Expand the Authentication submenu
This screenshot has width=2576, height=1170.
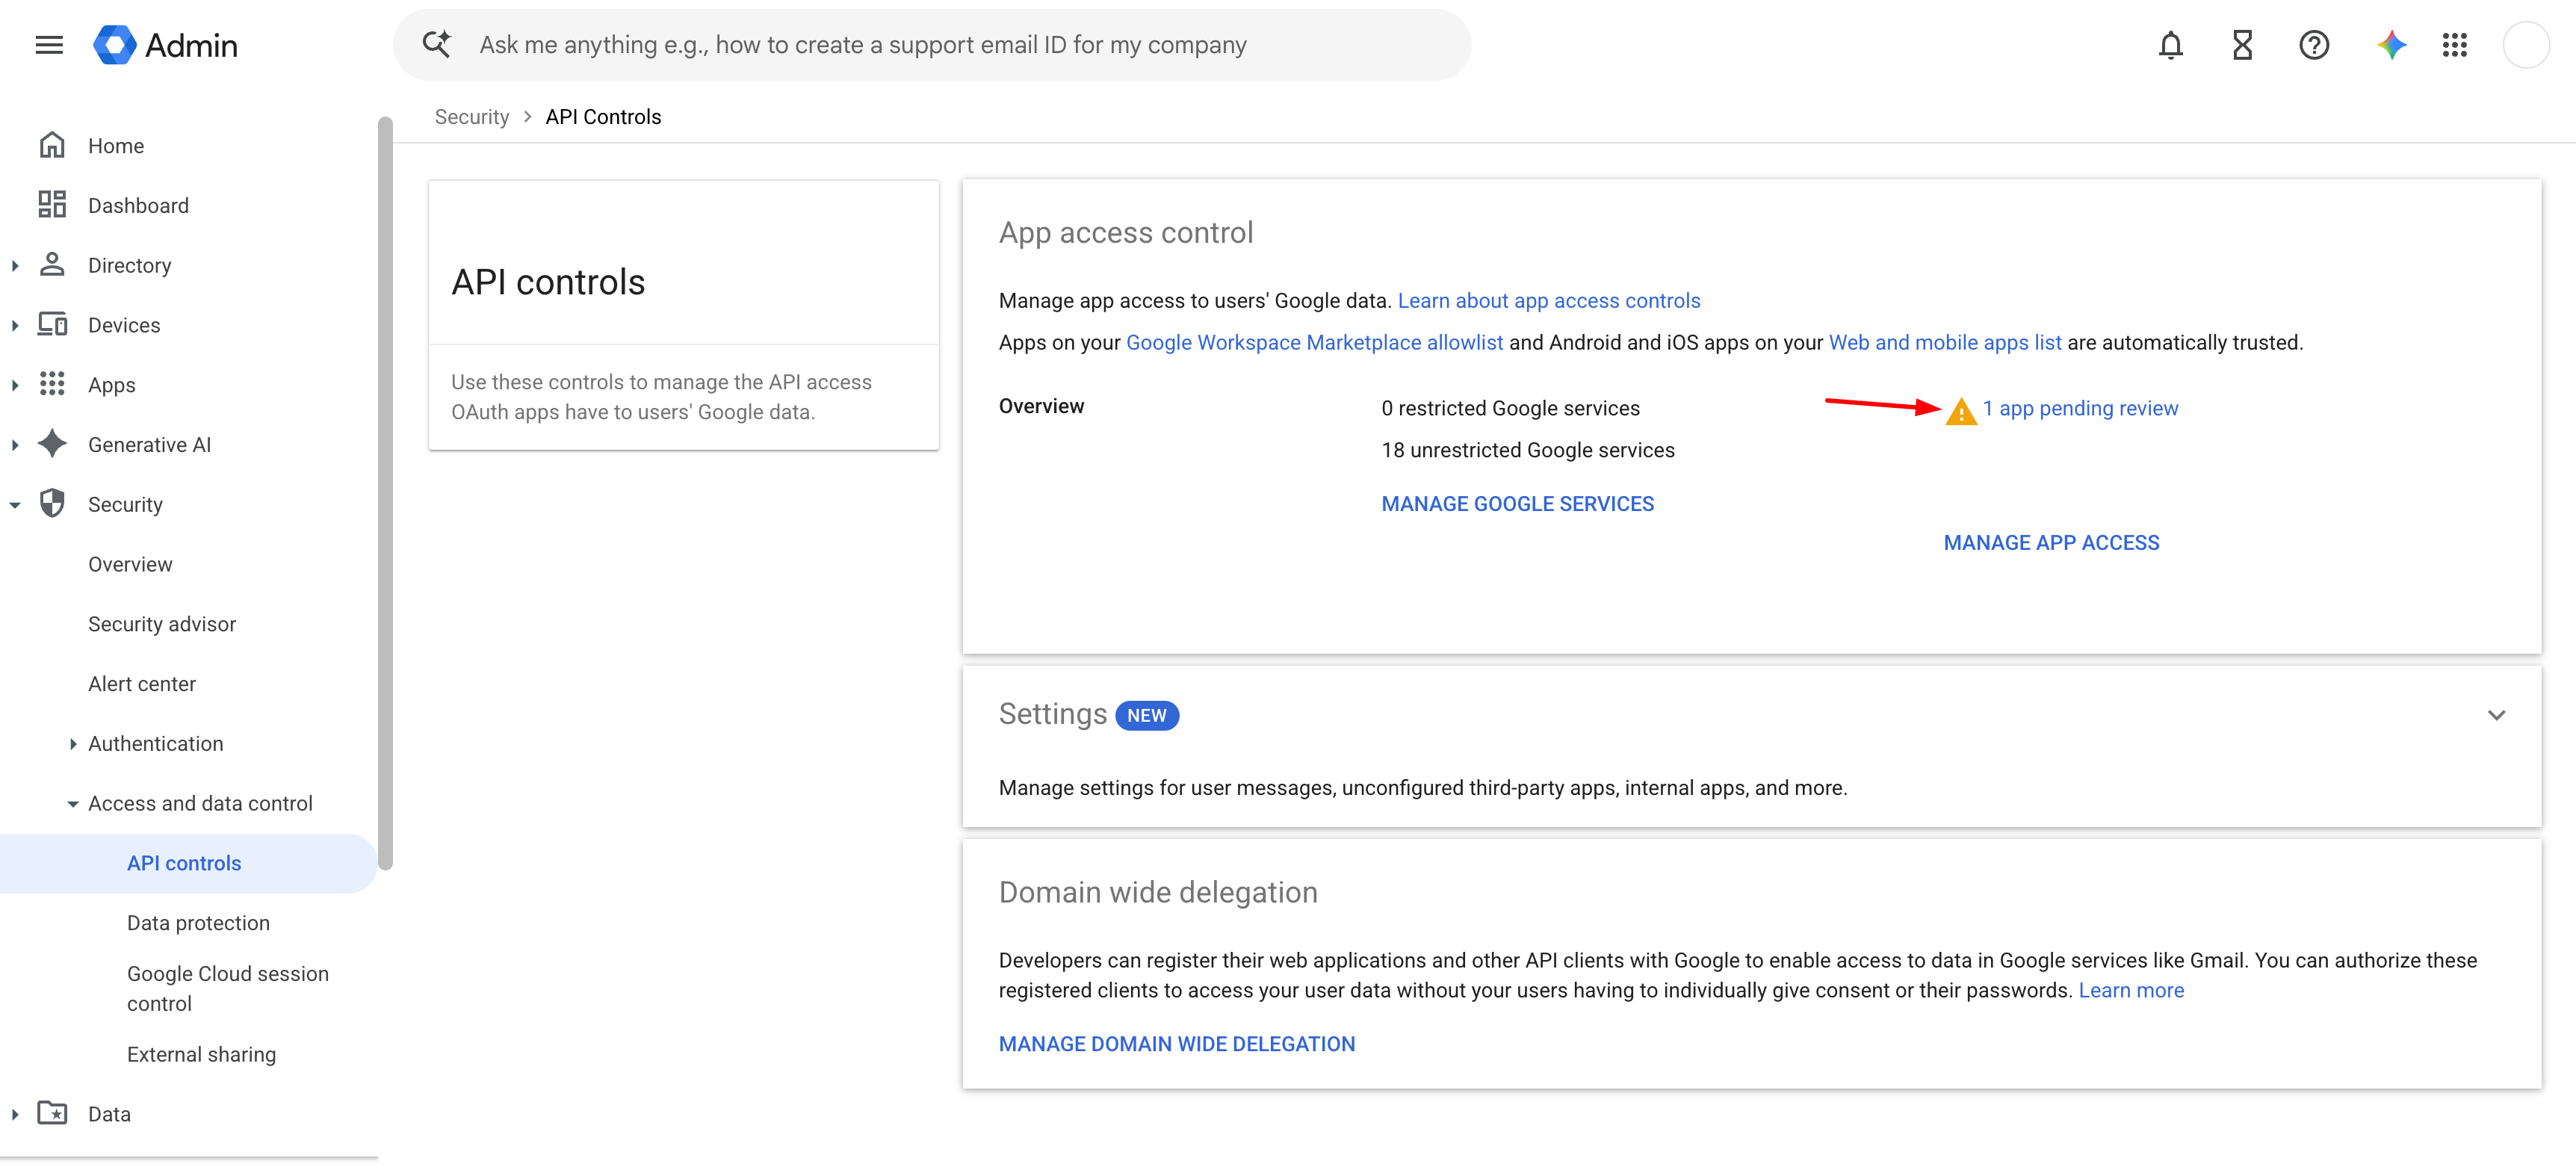pyautogui.click(x=73, y=744)
